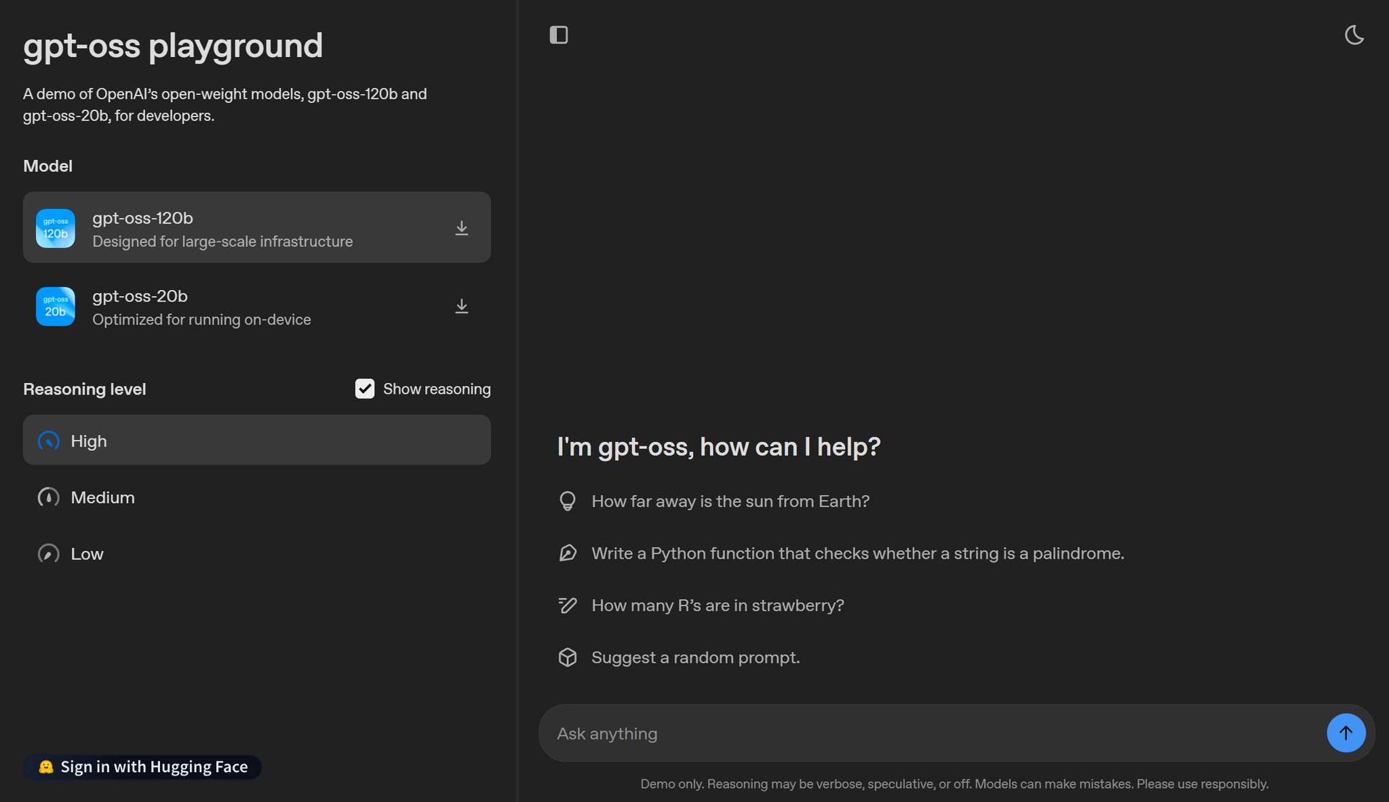Click the Low reasoning gauge icon
Screen dimensions: 1389x802
pyautogui.click(x=48, y=554)
